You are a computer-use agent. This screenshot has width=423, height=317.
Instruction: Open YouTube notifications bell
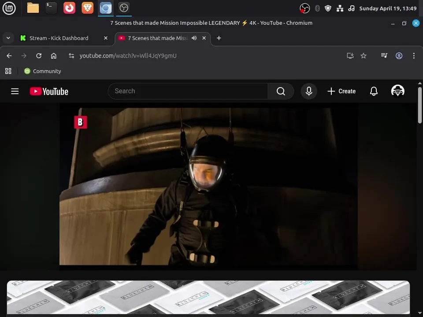(x=374, y=91)
